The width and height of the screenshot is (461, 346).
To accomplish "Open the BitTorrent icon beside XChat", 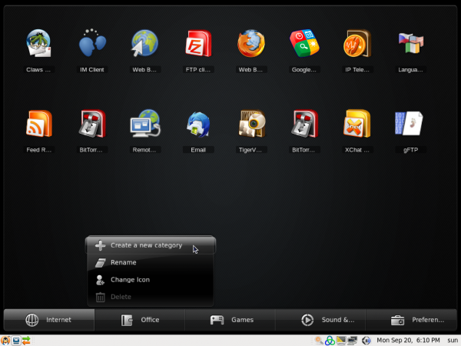I will [304, 124].
